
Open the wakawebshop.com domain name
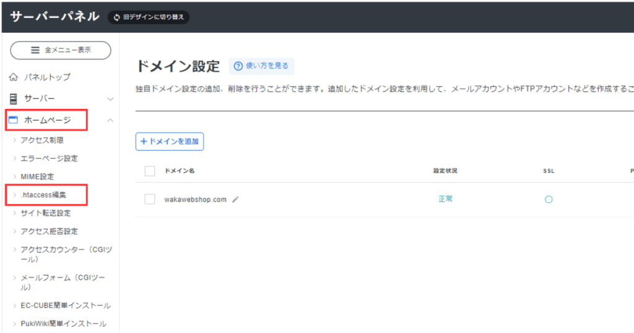(x=196, y=200)
